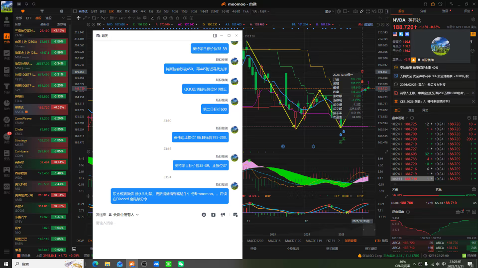Click the notification bell icon in title bar
Viewport: 478px width, 268px height.
[x=26, y=4]
